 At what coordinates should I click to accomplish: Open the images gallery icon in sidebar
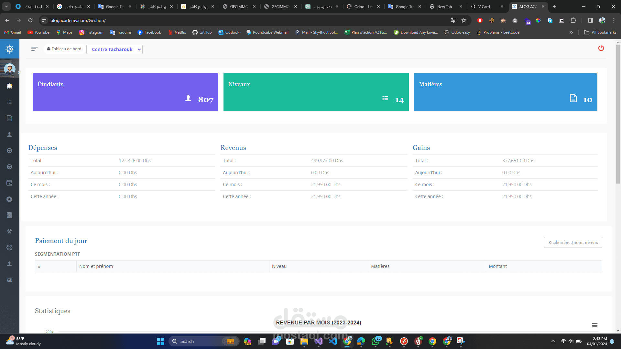9,280
